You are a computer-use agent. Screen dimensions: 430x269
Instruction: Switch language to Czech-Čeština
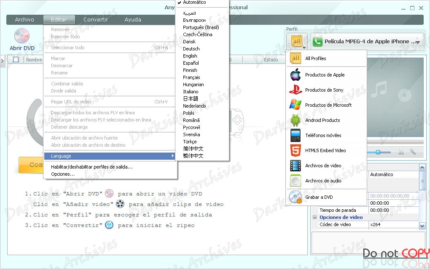pyautogui.click(x=197, y=34)
